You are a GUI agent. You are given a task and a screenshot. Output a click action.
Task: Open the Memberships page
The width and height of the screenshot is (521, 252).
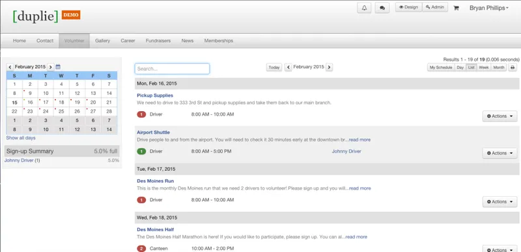[x=219, y=40]
